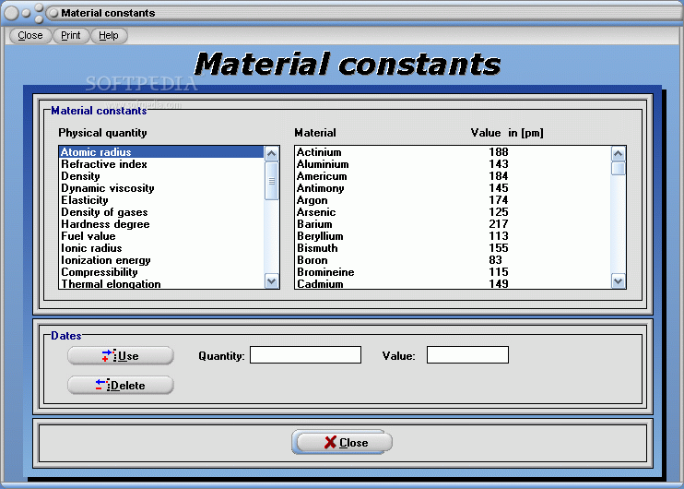The width and height of the screenshot is (684, 489).
Task: Click into the Value input field
Action: tap(467, 355)
